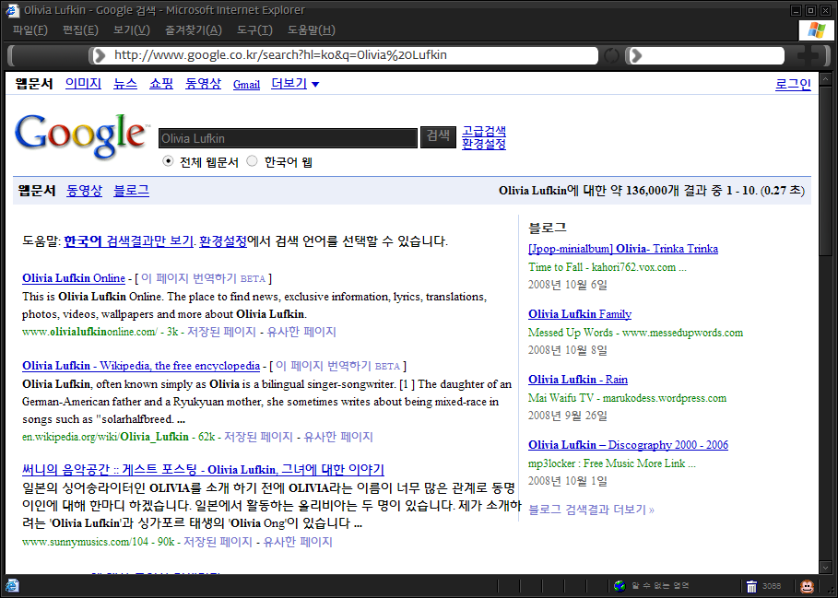Open 유사한 페이지 for olivialufkinonline.com
This screenshot has width=838, height=598.
(x=301, y=332)
